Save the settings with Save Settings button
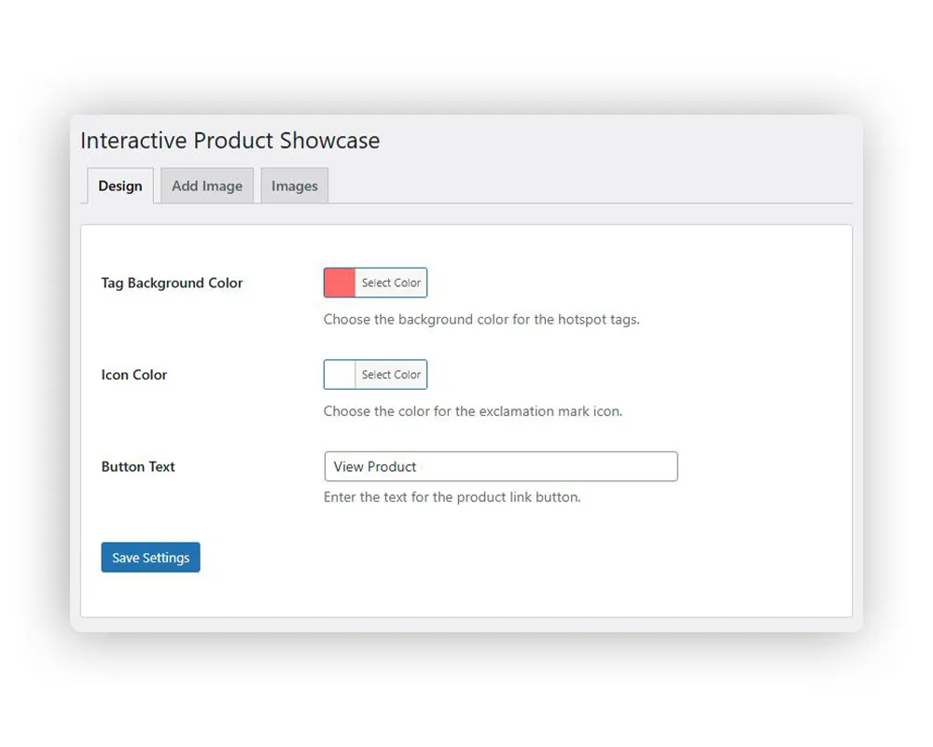This screenshot has width=933, height=747. pos(150,558)
